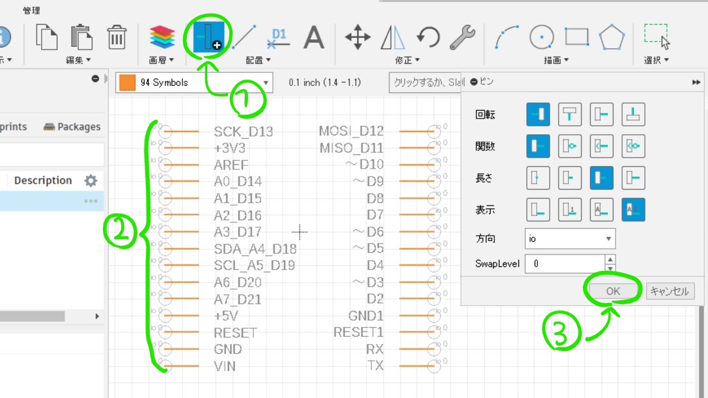708x398 pixels.
Task: Confirm the pin dialog with OK
Action: point(613,291)
